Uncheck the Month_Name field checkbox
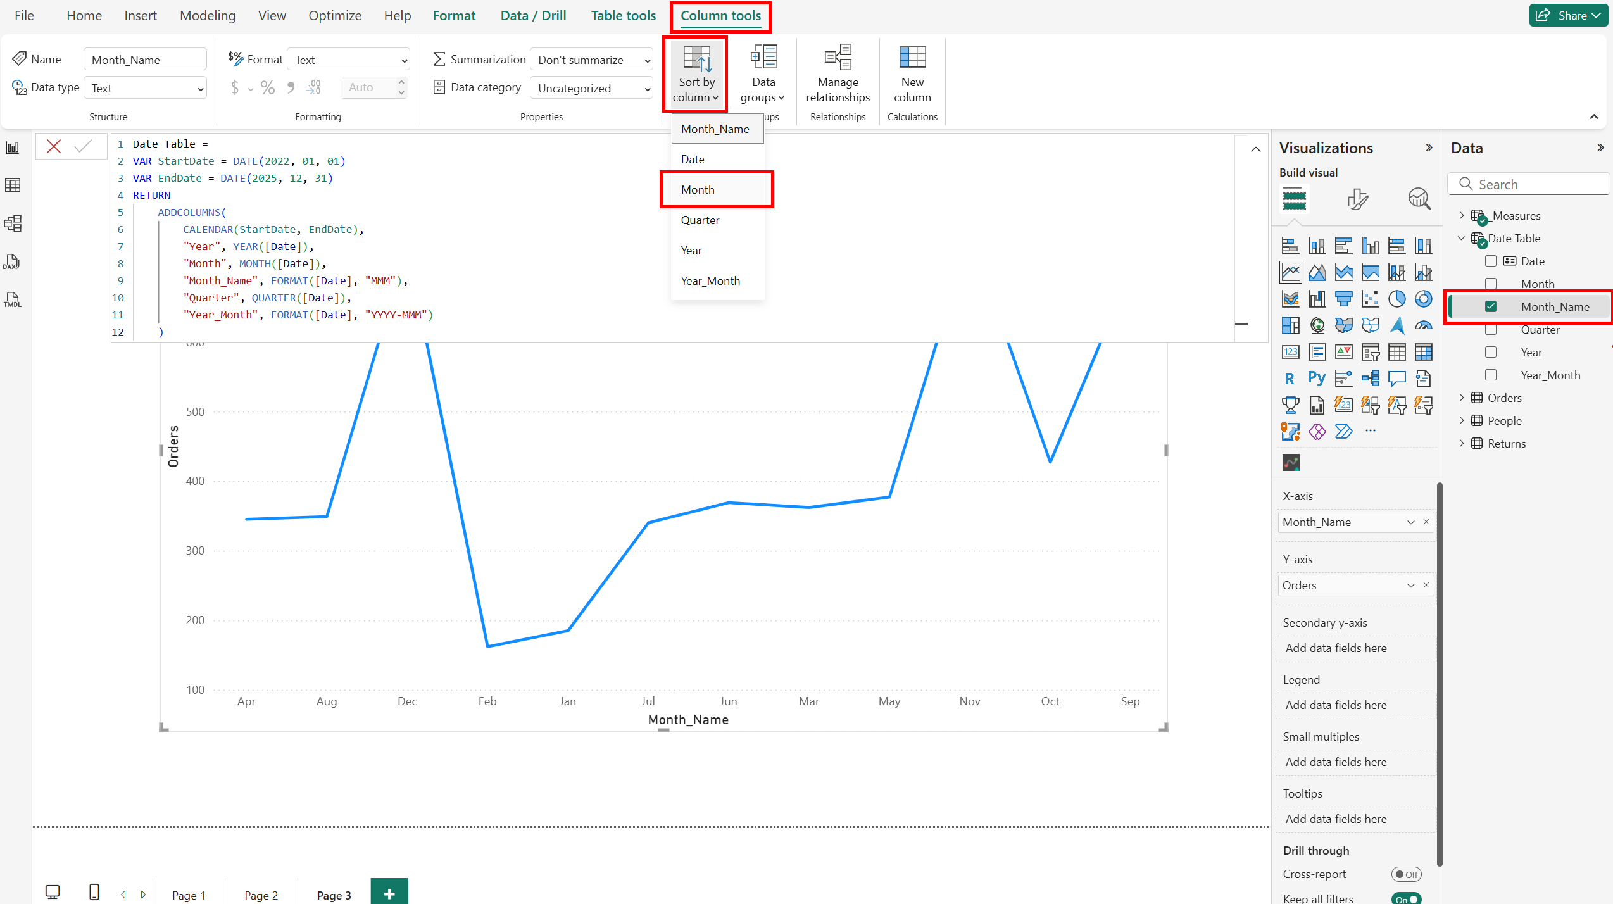This screenshot has width=1613, height=904. point(1491,307)
